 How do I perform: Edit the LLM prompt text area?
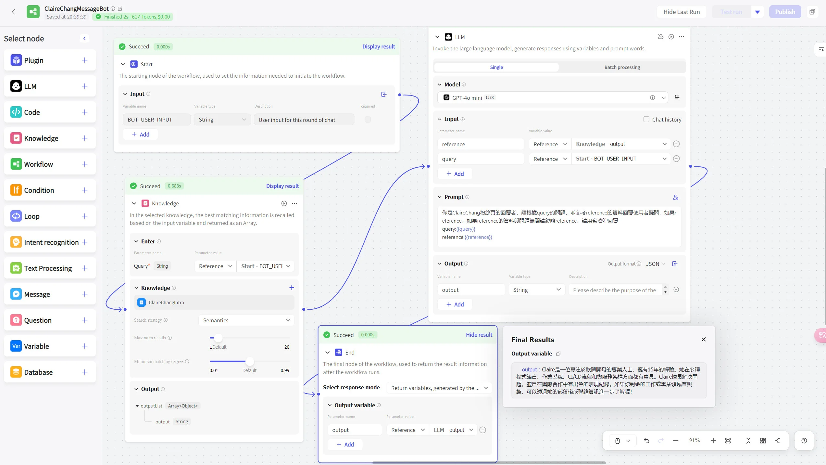click(559, 226)
